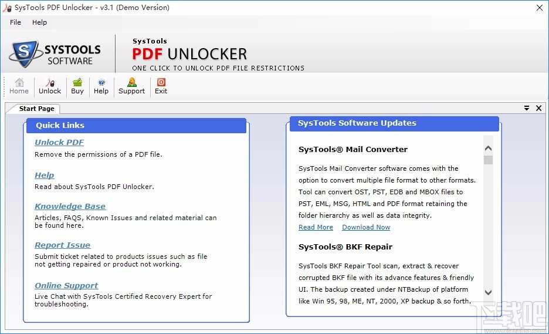Click the Knowledge Base link
This screenshot has width=549, height=334.
70,206
